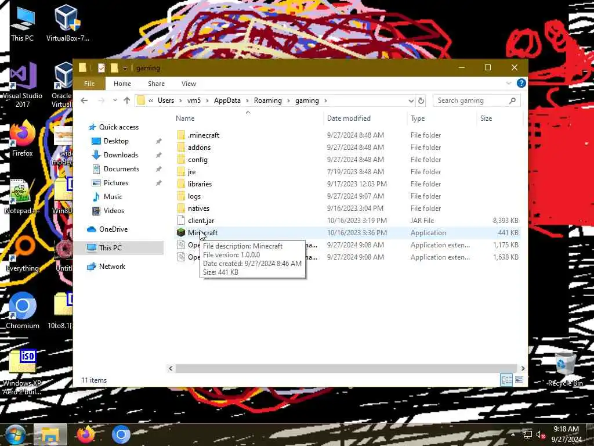Refresh the gaming folder view

[x=421, y=100]
